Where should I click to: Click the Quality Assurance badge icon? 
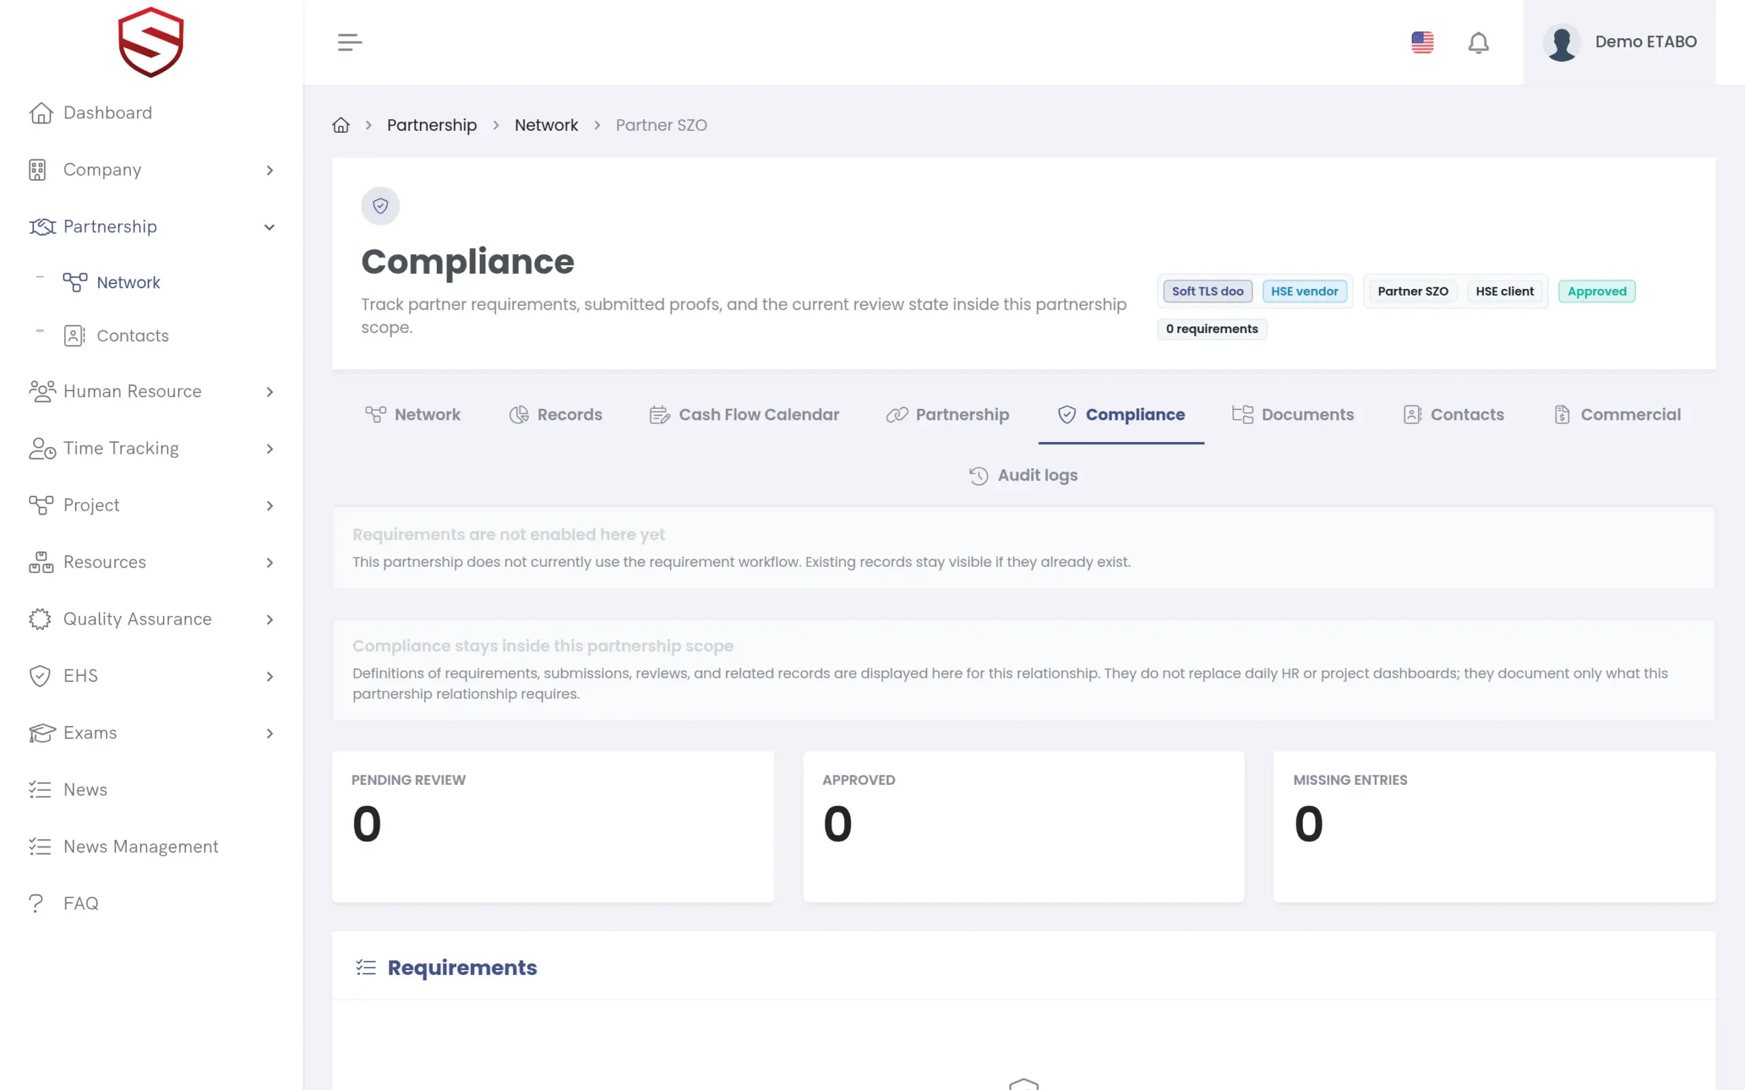(40, 619)
